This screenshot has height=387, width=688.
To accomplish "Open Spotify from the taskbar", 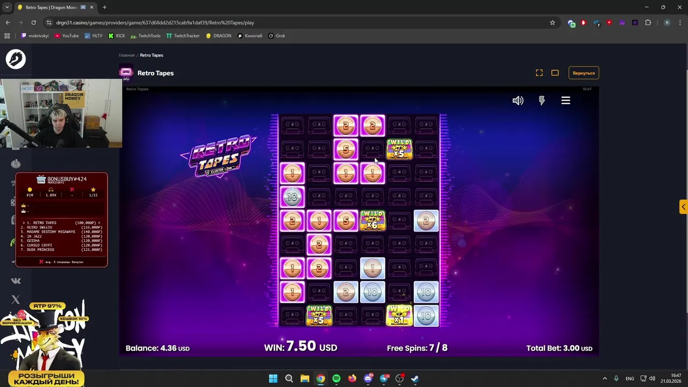I will [x=336, y=378].
